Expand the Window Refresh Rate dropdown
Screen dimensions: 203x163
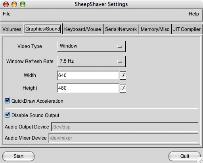tap(91, 61)
